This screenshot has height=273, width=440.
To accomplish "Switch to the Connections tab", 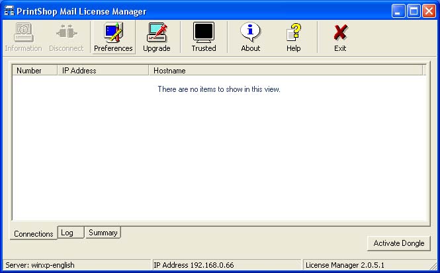I will tap(34, 233).
